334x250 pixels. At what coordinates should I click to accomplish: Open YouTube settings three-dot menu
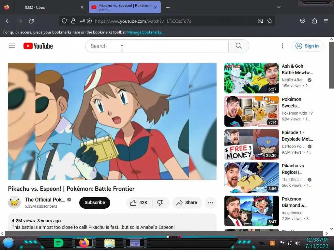[x=282, y=46]
